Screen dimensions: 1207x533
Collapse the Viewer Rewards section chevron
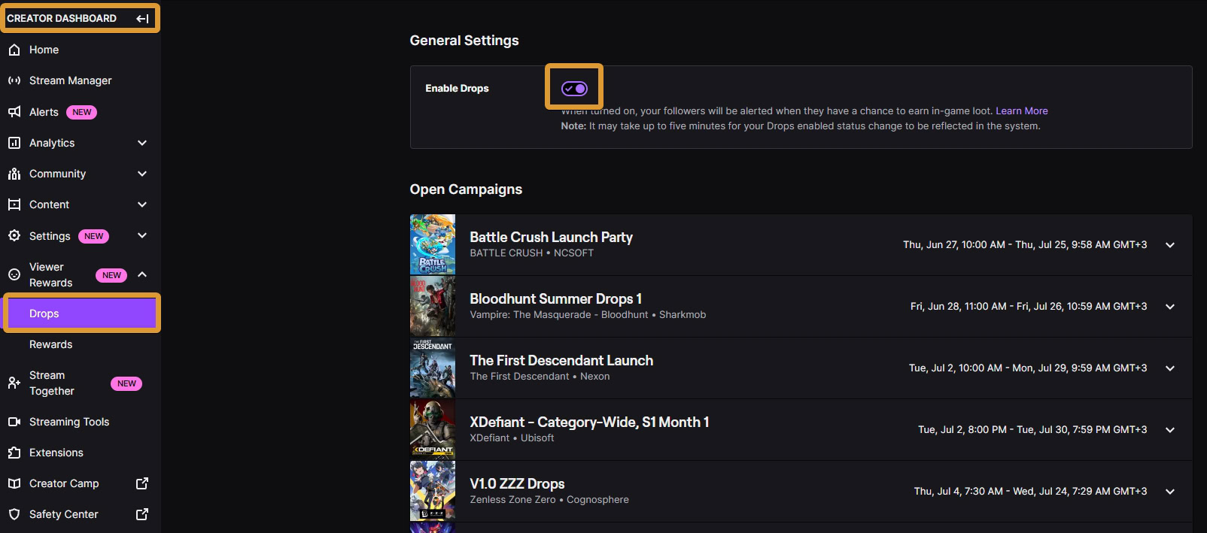[142, 274]
